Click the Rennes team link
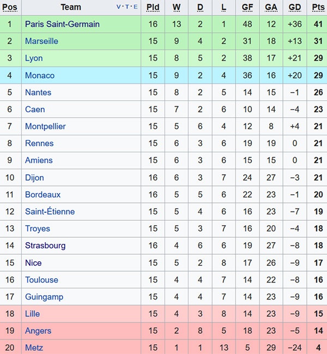The height and width of the screenshot is (354, 327). click(x=39, y=143)
